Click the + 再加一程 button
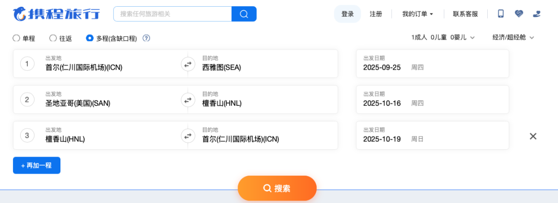558x203 pixels. pos(37,165)
